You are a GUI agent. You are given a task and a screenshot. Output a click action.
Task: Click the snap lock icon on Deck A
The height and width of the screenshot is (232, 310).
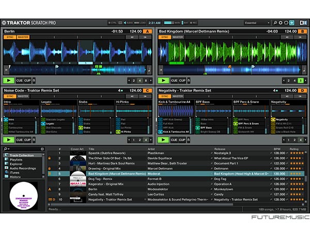34,80
